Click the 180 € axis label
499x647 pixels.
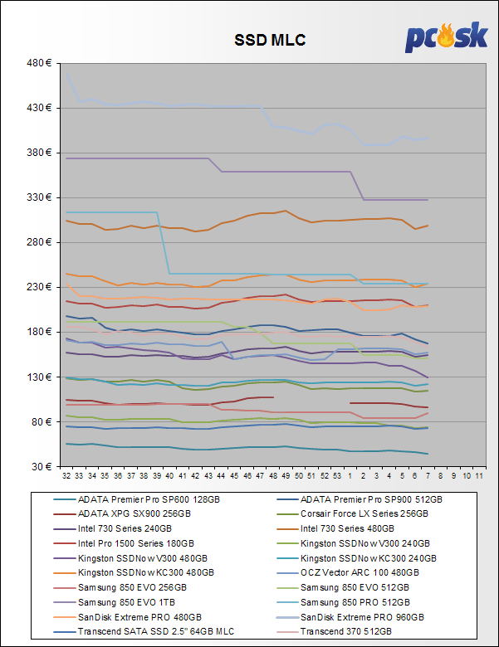point(39,332)
